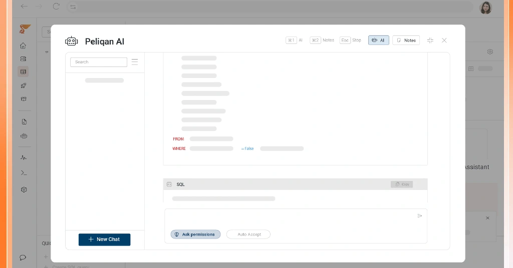Click the Peliqan AI robot icon
This screenshot has height=268, width=513.
point(71,41)
